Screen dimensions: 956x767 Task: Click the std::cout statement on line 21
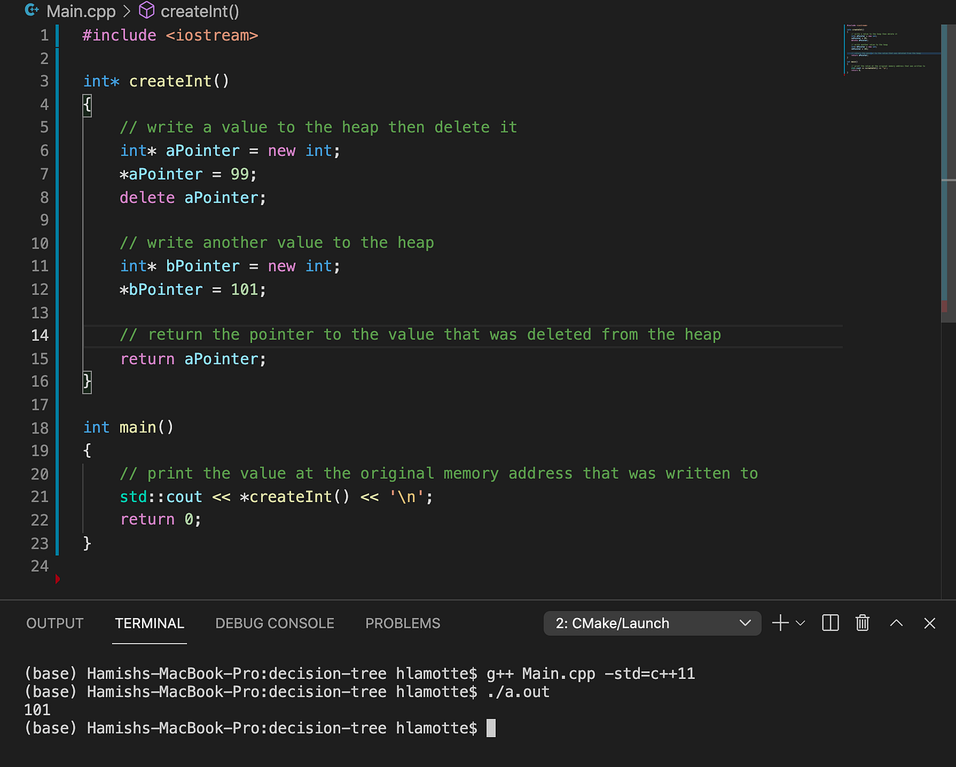[277, 497]
